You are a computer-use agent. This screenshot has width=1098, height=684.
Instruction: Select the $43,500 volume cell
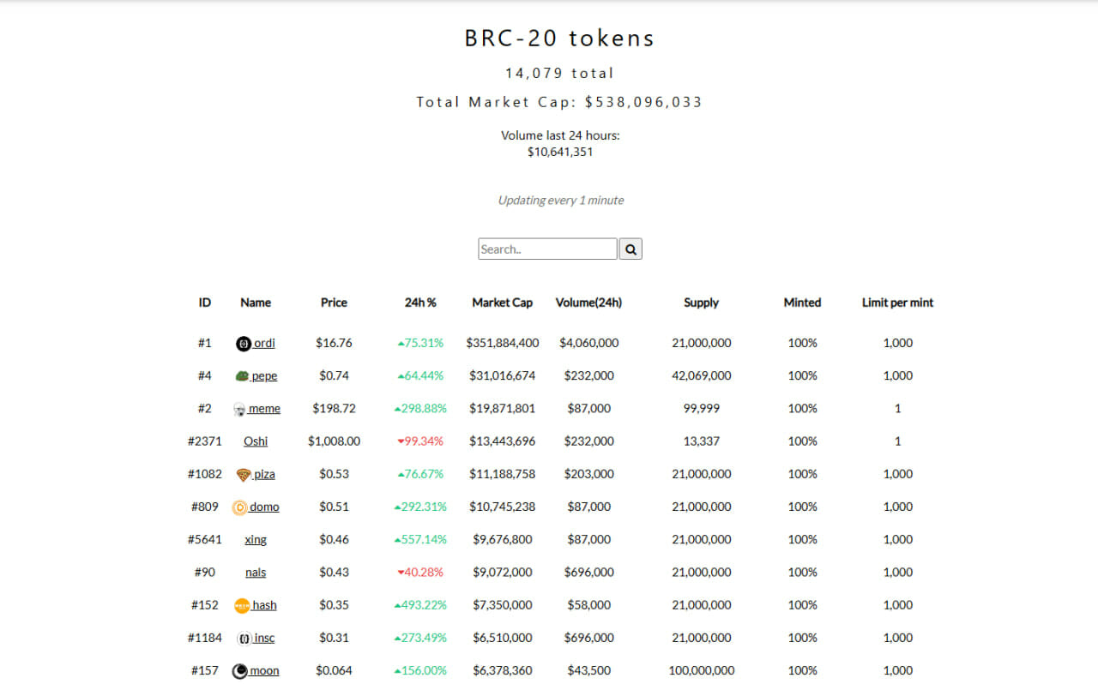tap(588, 670)
